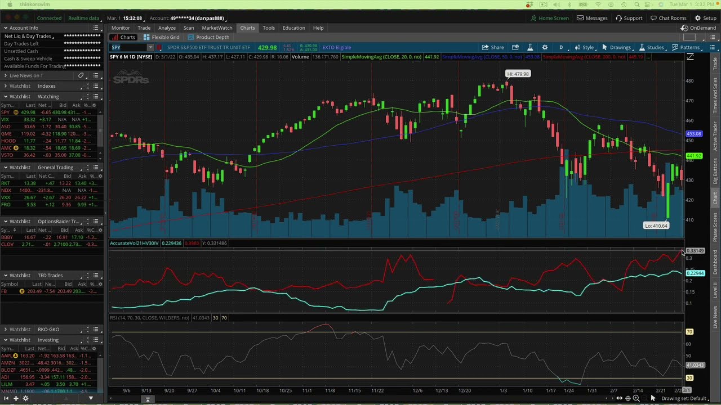
Task: Expand the RKO-GKO watchlist section
Action: click(6, 329)
